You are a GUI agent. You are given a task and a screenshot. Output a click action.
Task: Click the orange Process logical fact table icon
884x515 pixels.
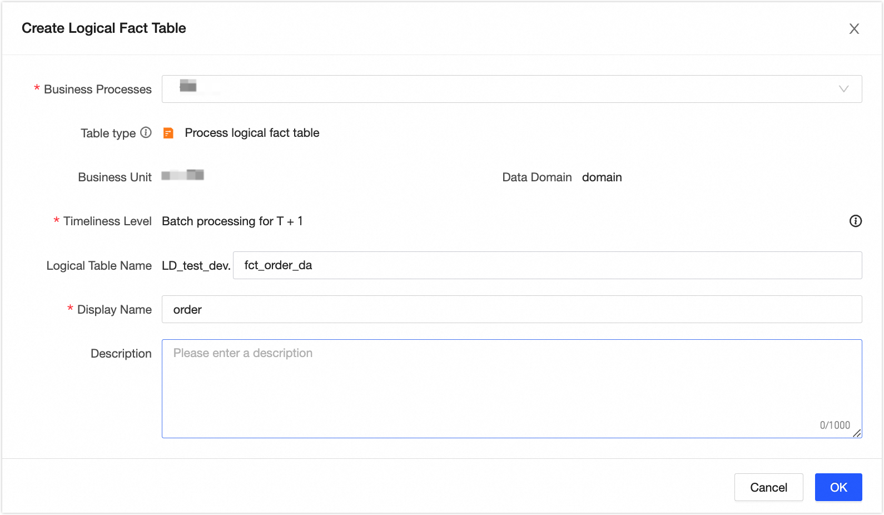coord(168,133)
